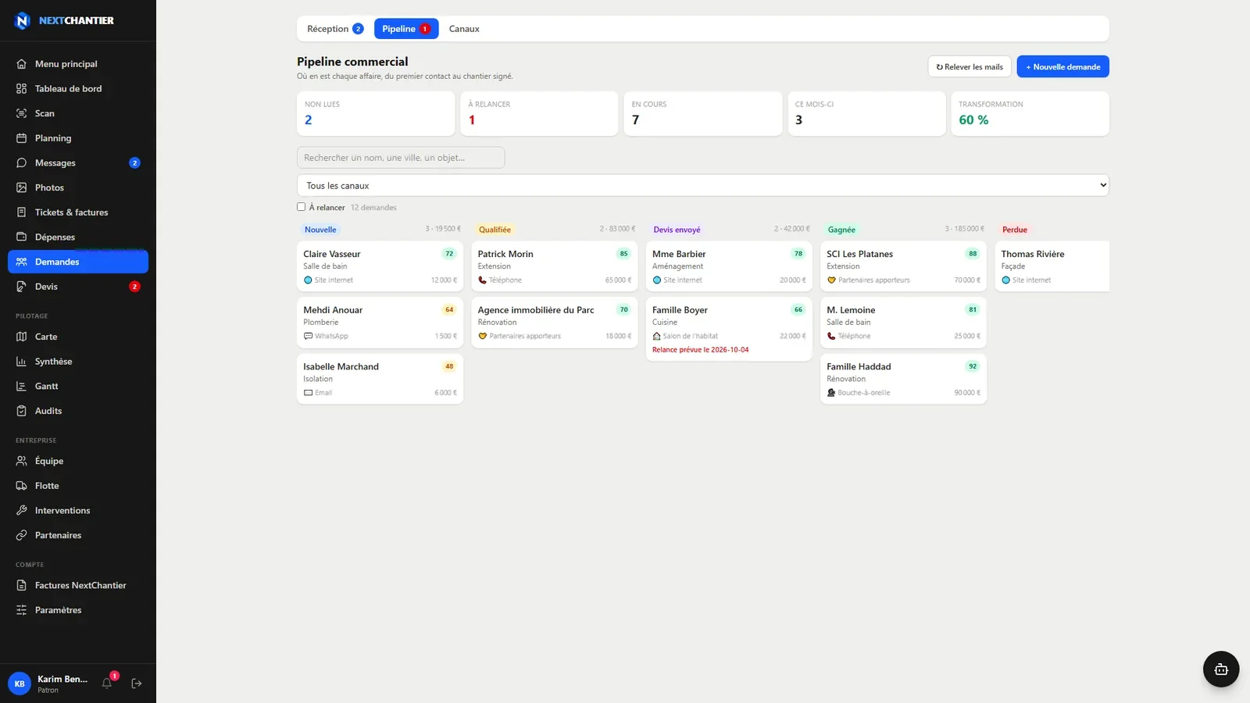Open Flotte vehicle icon
This screenshot has height=703, width=1250.
[22, 486]
